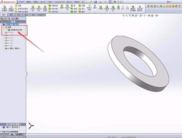Select the Wrap (包覆) tool
The height and width of the screenshot is (138, 182).
click(82, 5)
